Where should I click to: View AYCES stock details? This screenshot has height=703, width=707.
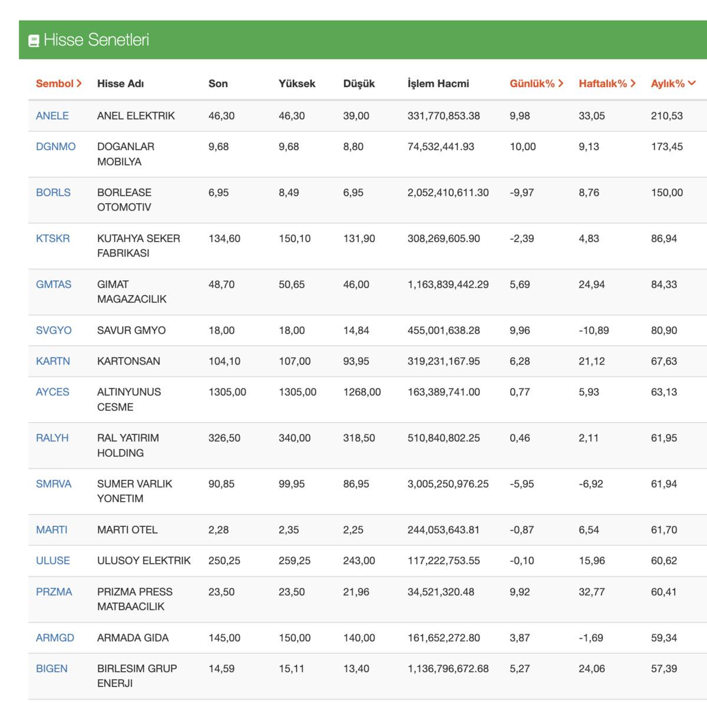[52, 392]
